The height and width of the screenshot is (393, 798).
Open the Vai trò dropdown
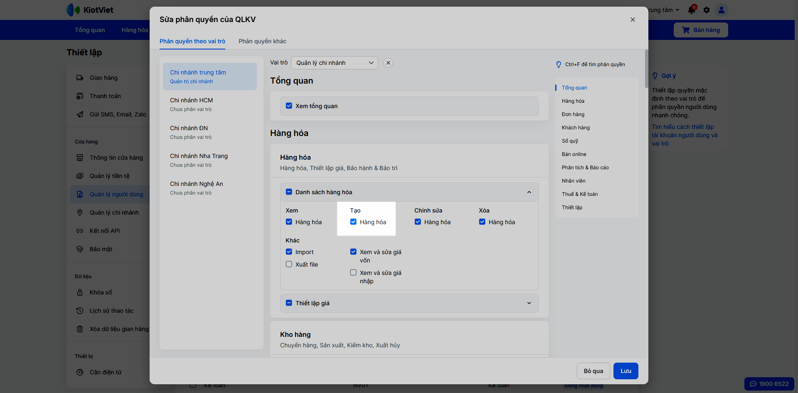tap(335, 63)
